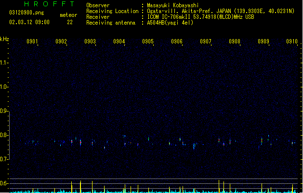Click the Ogata-vill. Akita-Pref. JAPAN location text
This screenshot has height=193, width=303.
[221, 11]
